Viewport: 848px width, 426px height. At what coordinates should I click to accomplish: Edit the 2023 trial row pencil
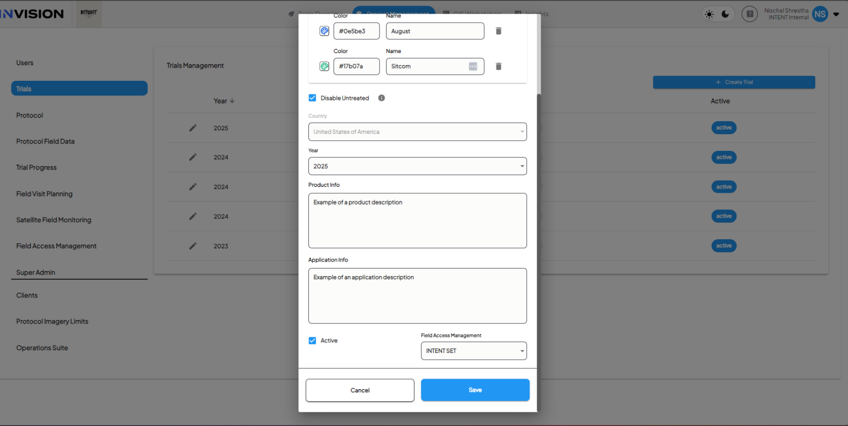tap(193, 246)
